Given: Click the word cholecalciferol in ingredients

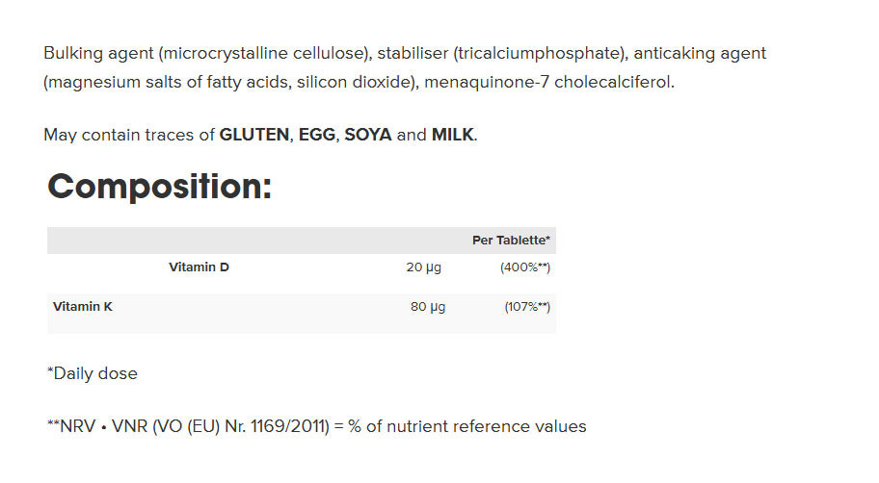Looking at the screenshot, I should coord(612,83).
